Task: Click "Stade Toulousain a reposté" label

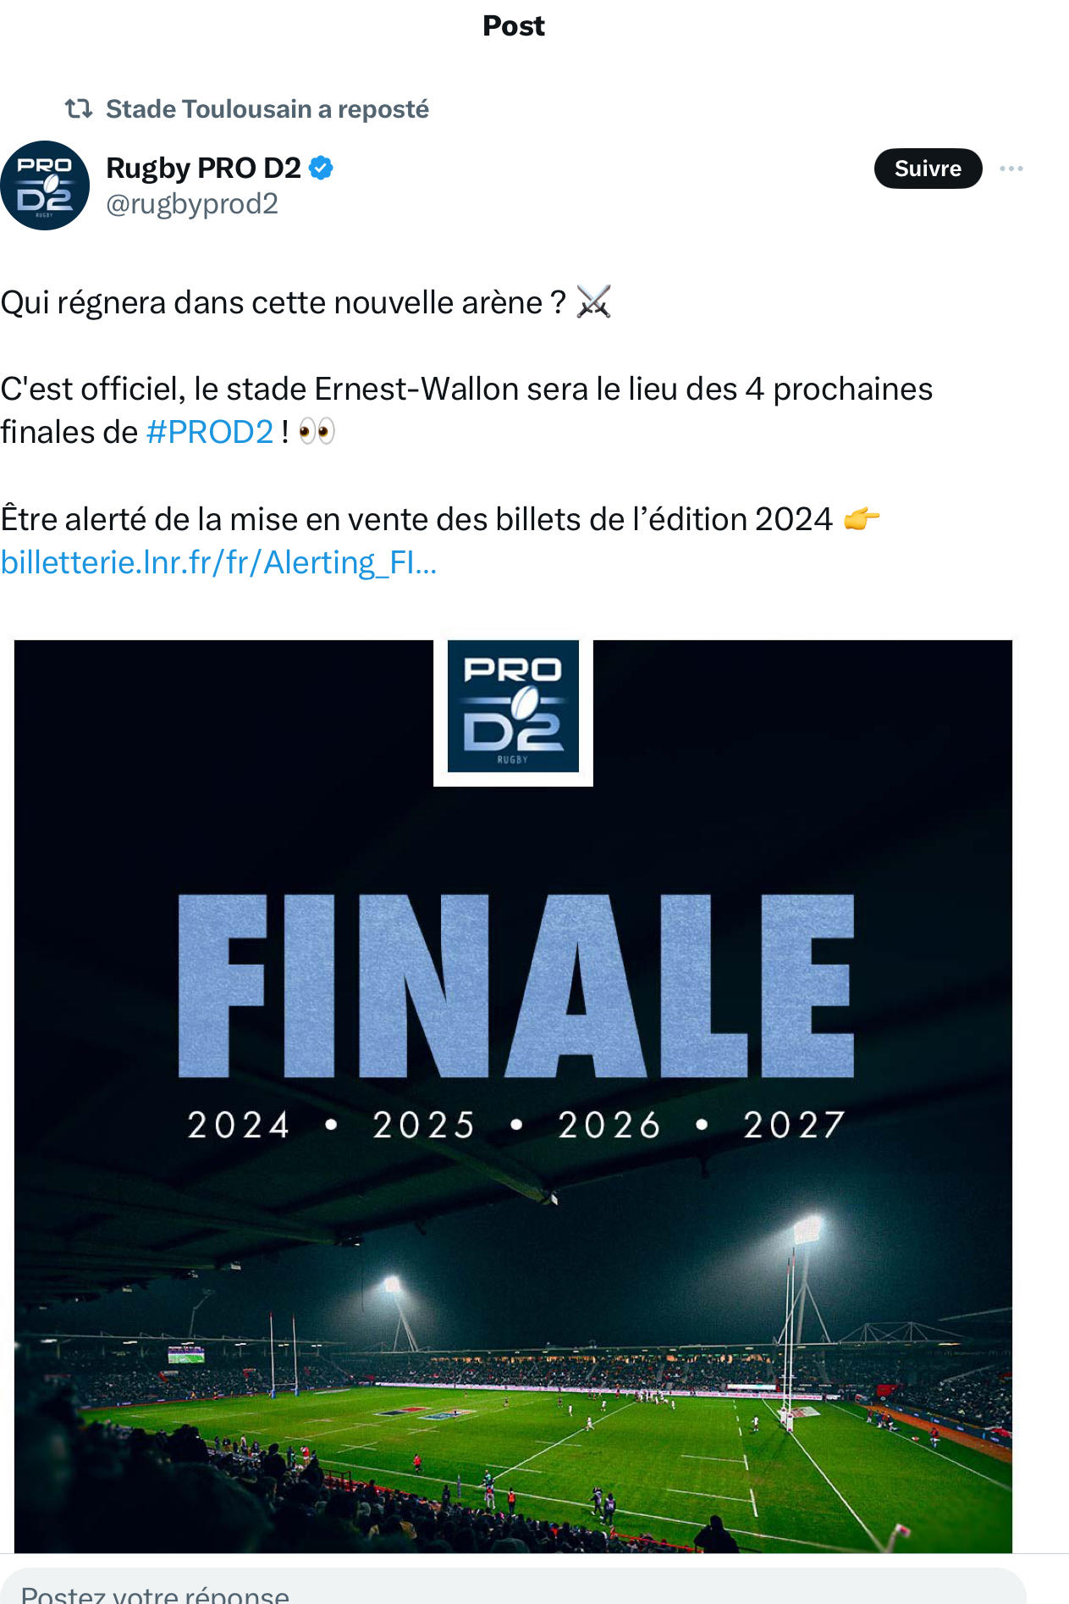Action: tap(267, 109)
